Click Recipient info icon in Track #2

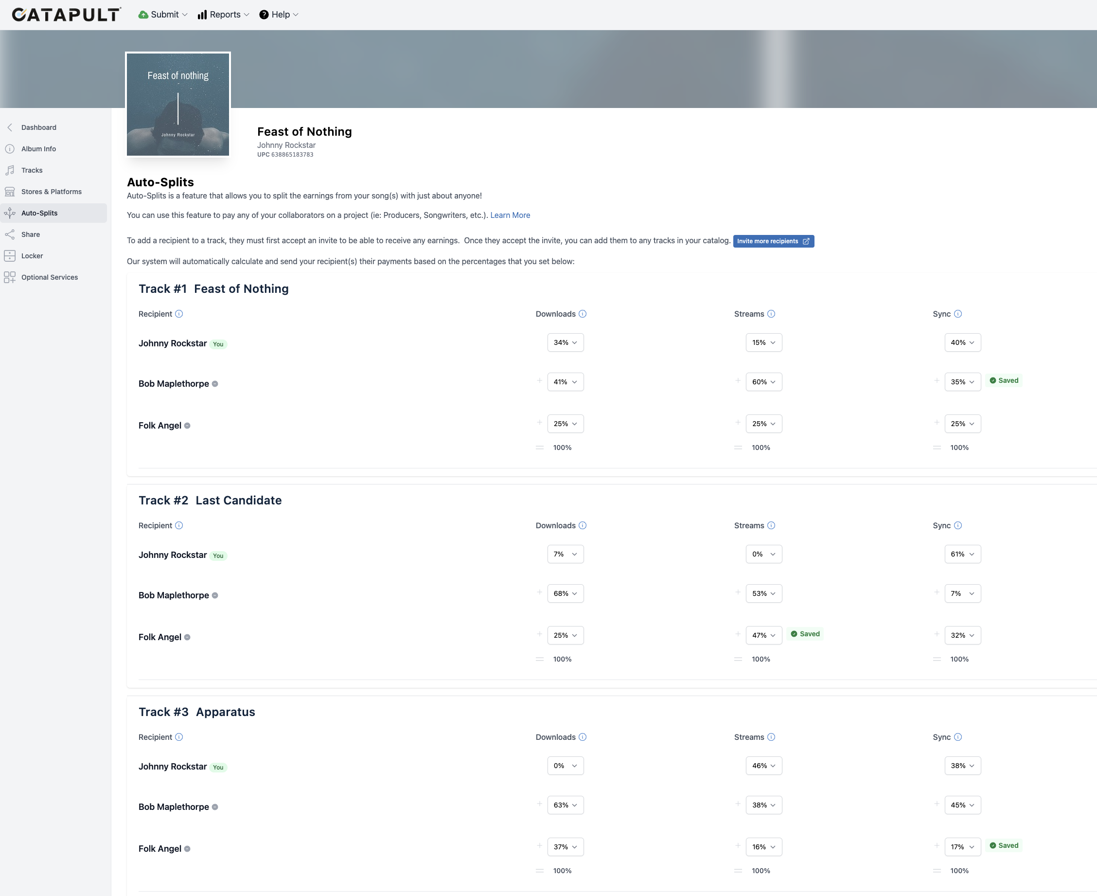click(179, 525)
